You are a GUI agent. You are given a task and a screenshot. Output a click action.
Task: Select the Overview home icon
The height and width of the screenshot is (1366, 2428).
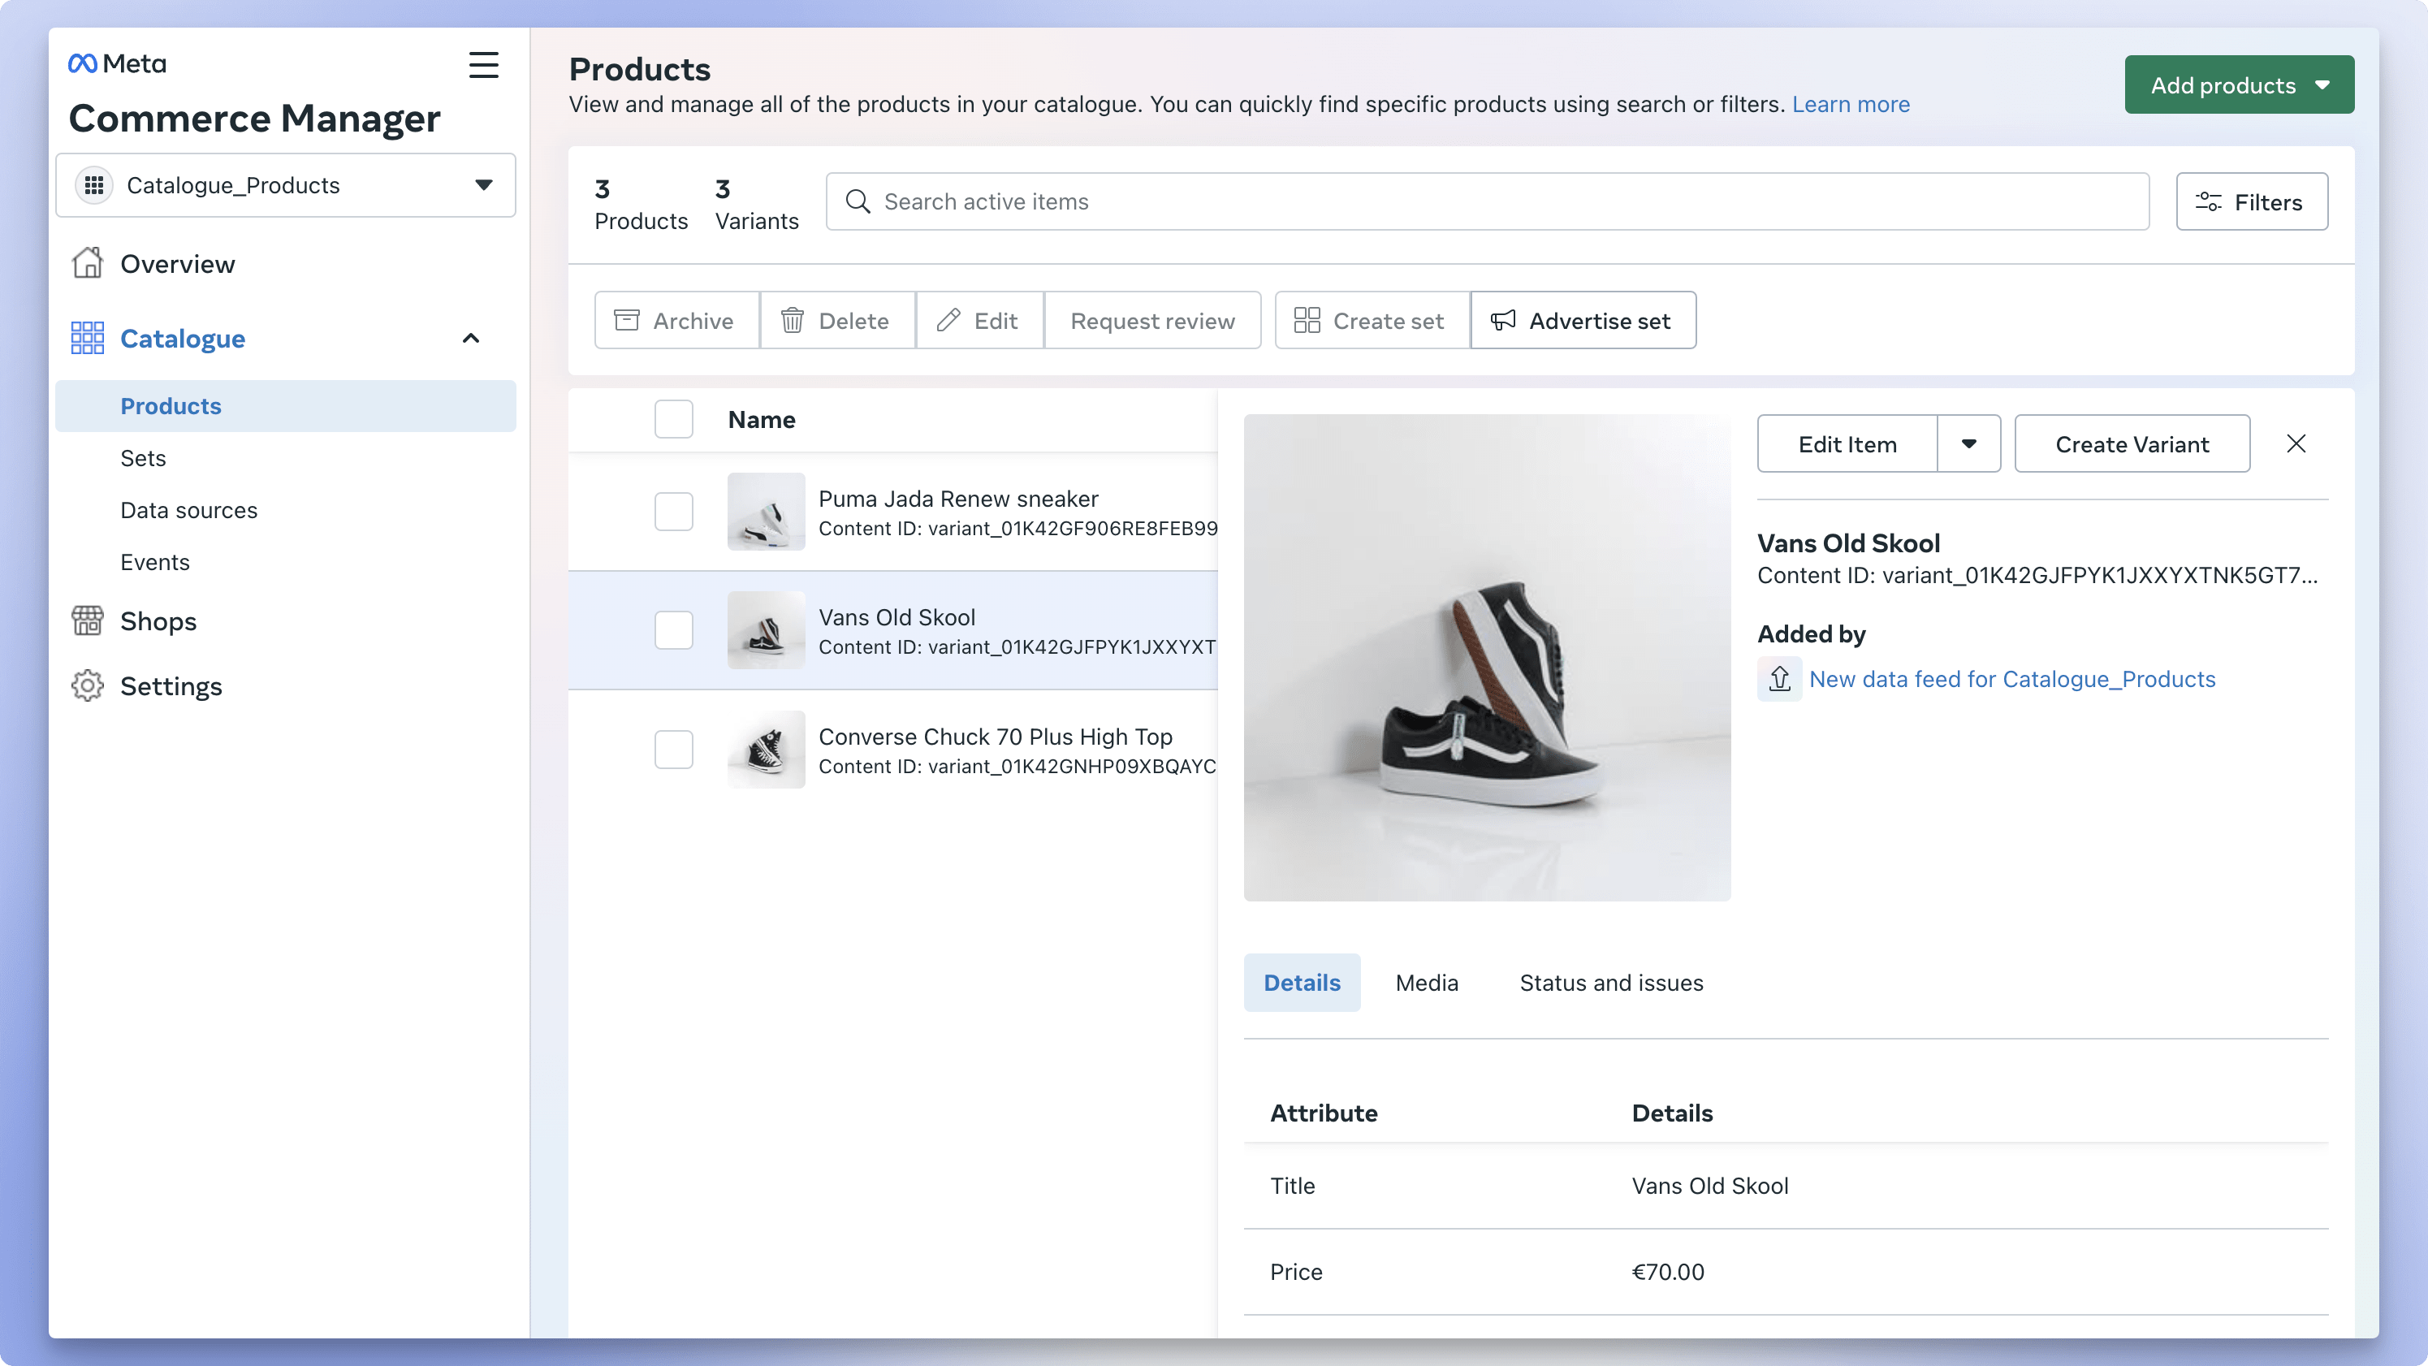click(x=89, y=264)
